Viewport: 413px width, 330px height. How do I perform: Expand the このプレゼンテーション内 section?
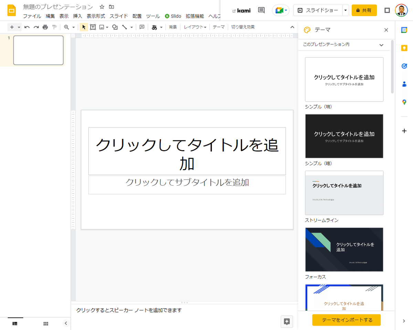pos(344,45)
